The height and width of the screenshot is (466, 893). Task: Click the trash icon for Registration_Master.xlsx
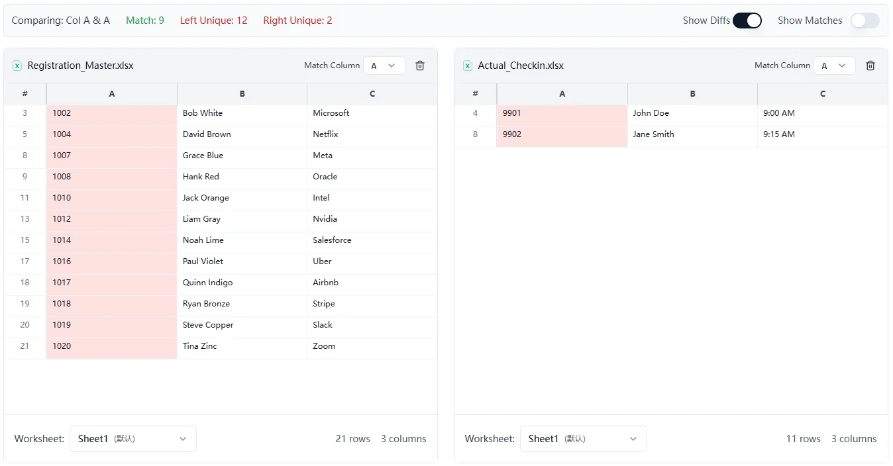[x=419, y=66]
